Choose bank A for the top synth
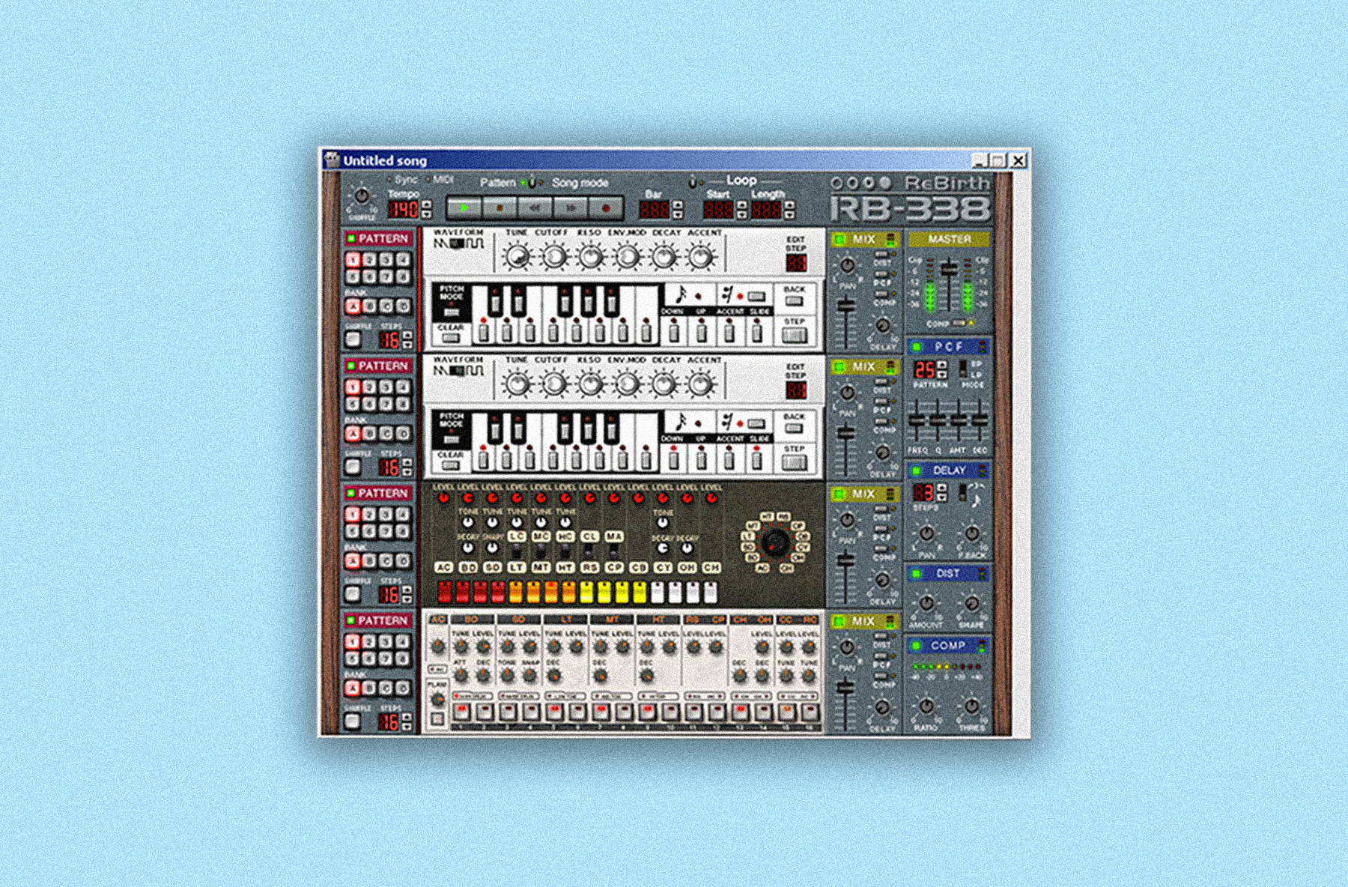 (353, 306)
